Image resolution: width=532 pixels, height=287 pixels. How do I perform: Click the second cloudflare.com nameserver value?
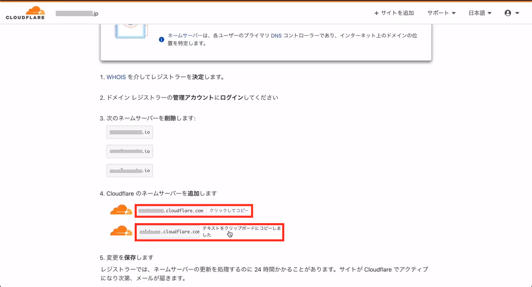point(168,231)
